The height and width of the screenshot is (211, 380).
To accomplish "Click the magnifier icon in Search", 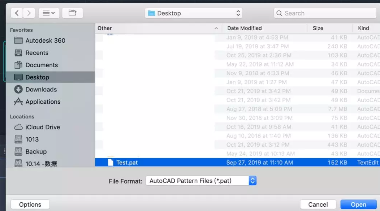I will tap(279, 13).
